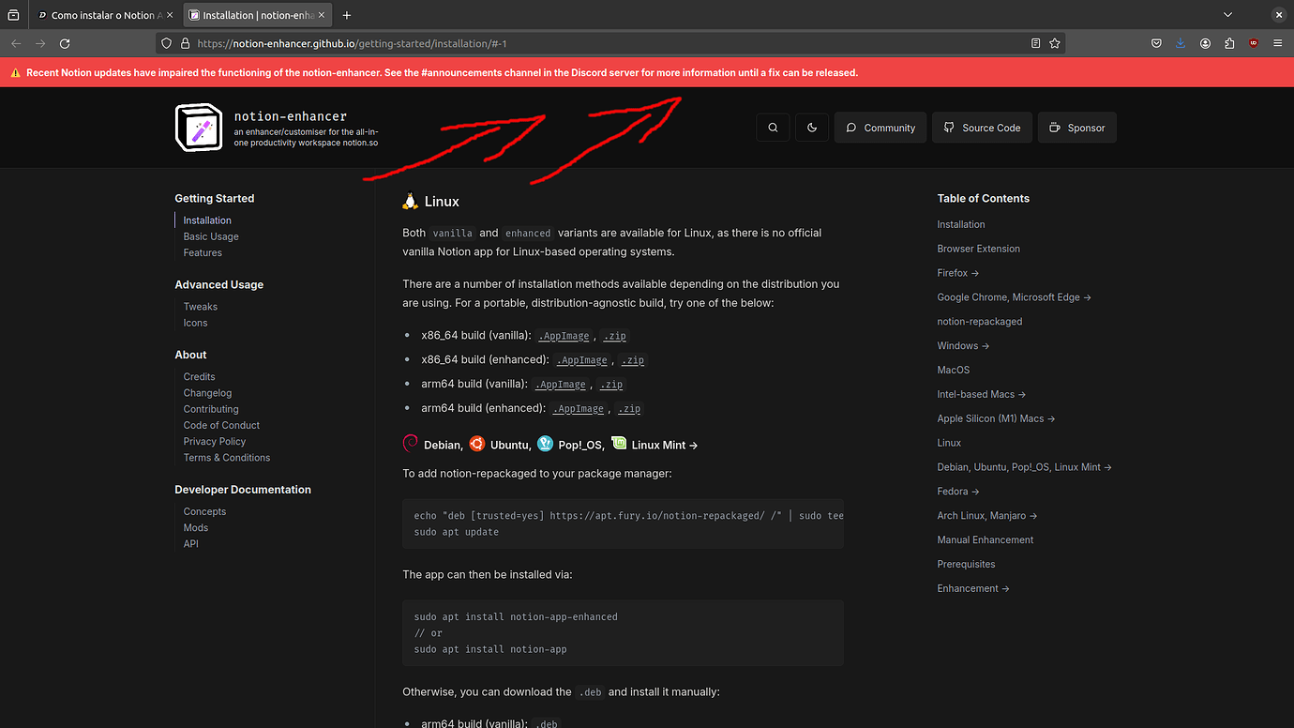Click inside the address bar
The width and height of the screenshot is (1294, 728).
coord(563,42)
